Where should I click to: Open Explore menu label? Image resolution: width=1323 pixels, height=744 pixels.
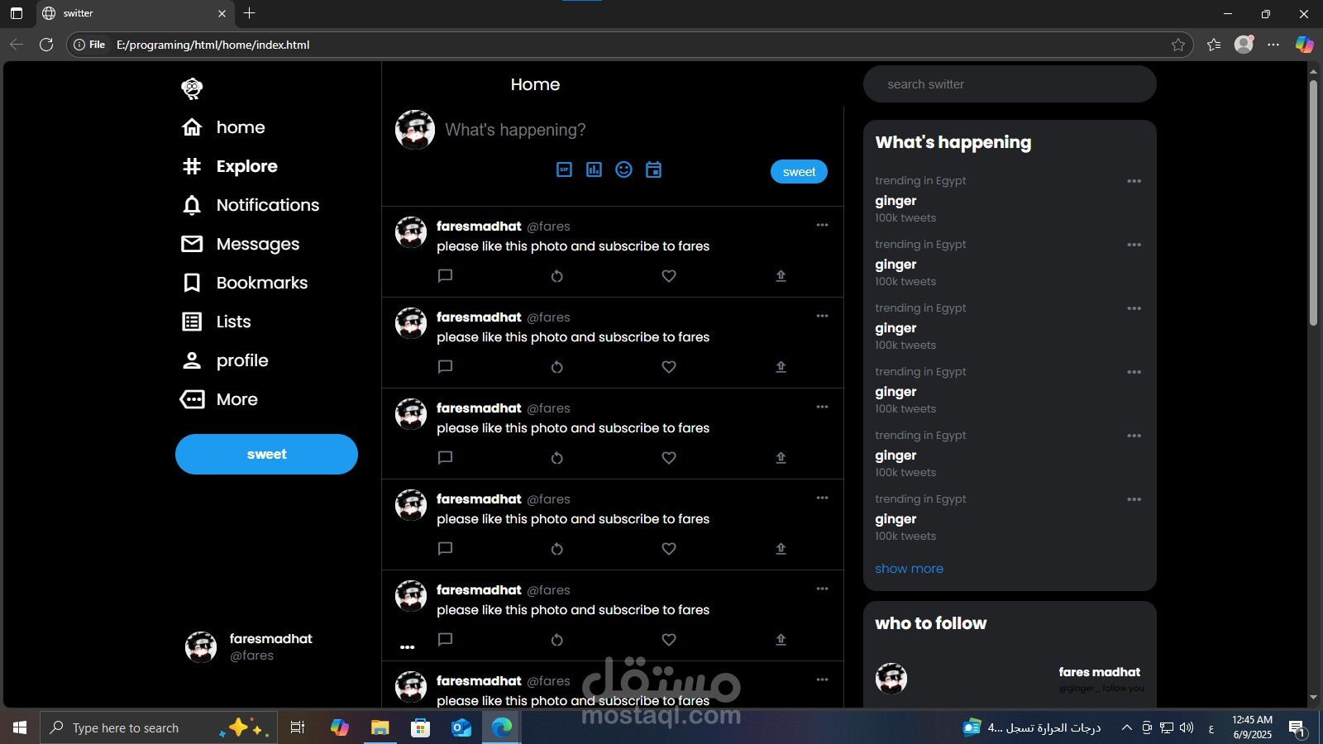tap(246, 166)
